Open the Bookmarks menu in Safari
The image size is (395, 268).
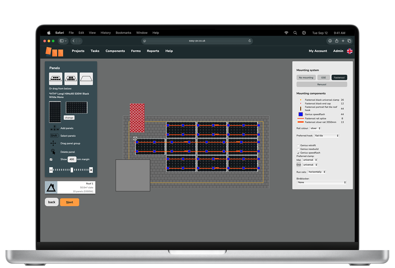(x=123, y=33)
